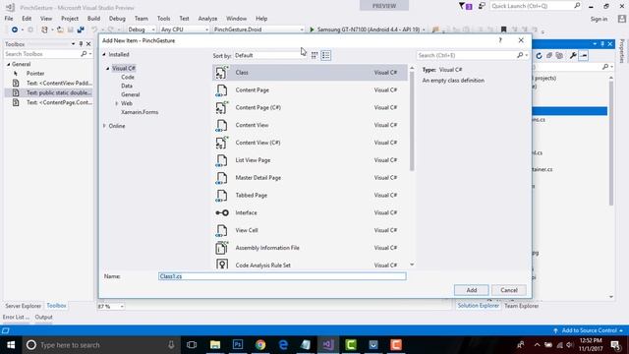The width and height of the screenshot is (629, 354).
Task: Click the dialog help question mark
Action: click(500, 40)
